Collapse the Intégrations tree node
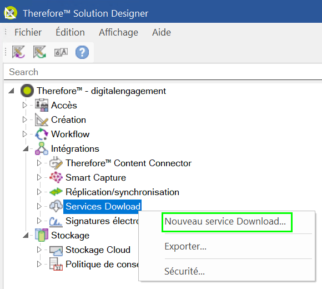The width and height of the screenshot is (322, 289). pos(26,148)
